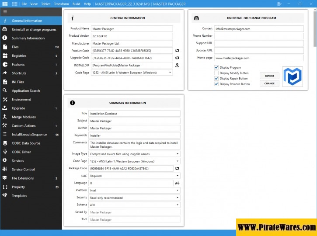Open the Build menu

[x=77, y=4]
